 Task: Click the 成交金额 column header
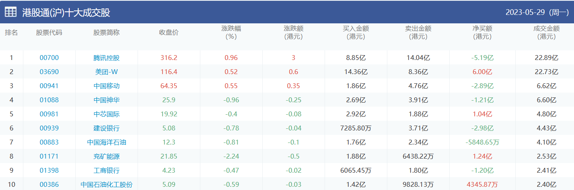click(x=546, y=33)
